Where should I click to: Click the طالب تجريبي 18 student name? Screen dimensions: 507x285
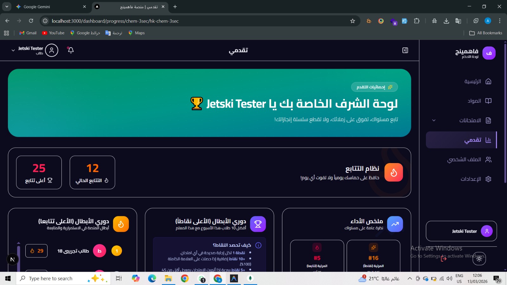[73, 251]
